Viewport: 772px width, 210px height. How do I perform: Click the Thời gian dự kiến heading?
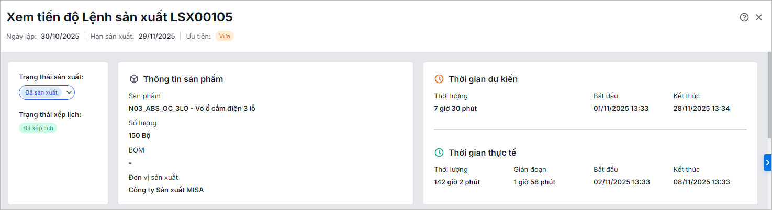[x=483, y=79]
